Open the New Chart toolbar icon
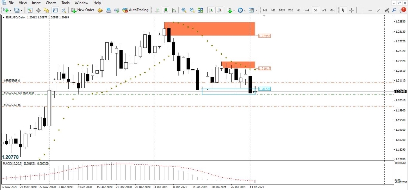This screenshot has height=190, width=408. click(x=6, y=10)
